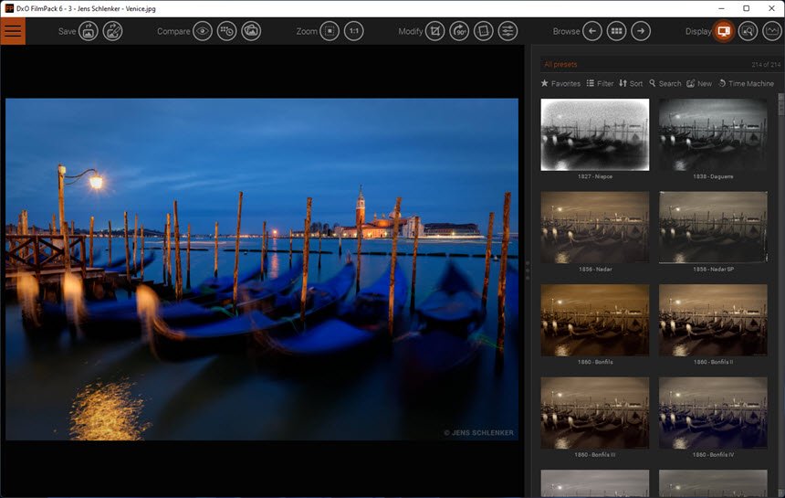The height and width of the screenshot is (498, 785).
Task: Toggle the Display loupe magnifier icon
Action: (748, 31)
